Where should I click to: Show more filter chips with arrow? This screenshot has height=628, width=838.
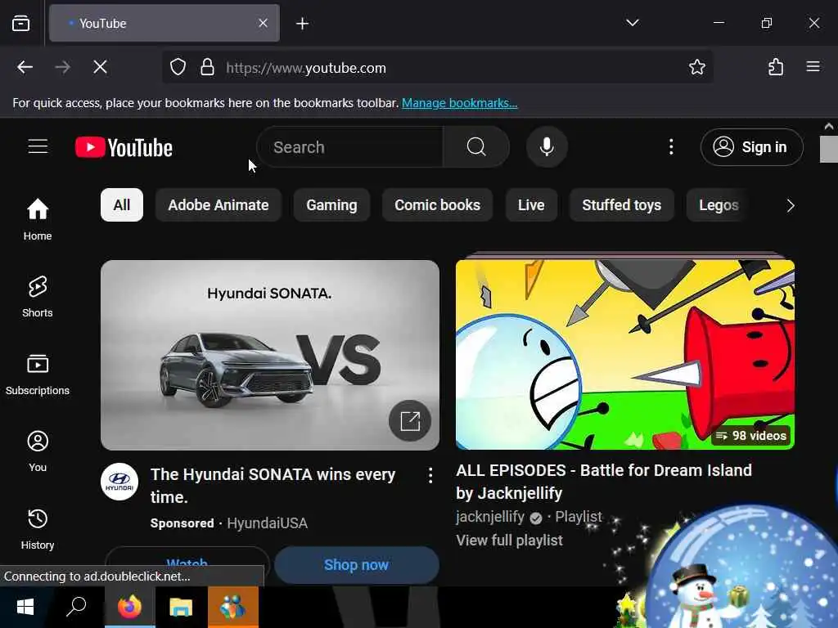(x=791, y=205)
